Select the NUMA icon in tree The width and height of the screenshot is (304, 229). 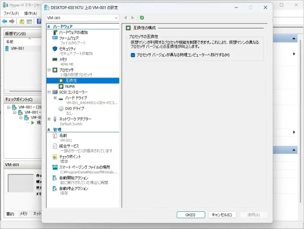click(x=61, y=86)
